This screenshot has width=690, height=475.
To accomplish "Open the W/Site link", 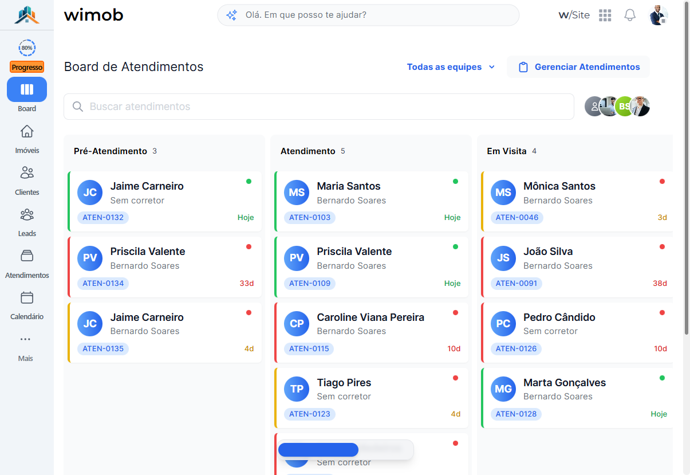I will (574, 15).
